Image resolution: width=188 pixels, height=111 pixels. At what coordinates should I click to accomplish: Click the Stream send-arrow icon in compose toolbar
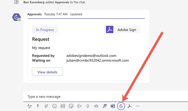[79, 106]
